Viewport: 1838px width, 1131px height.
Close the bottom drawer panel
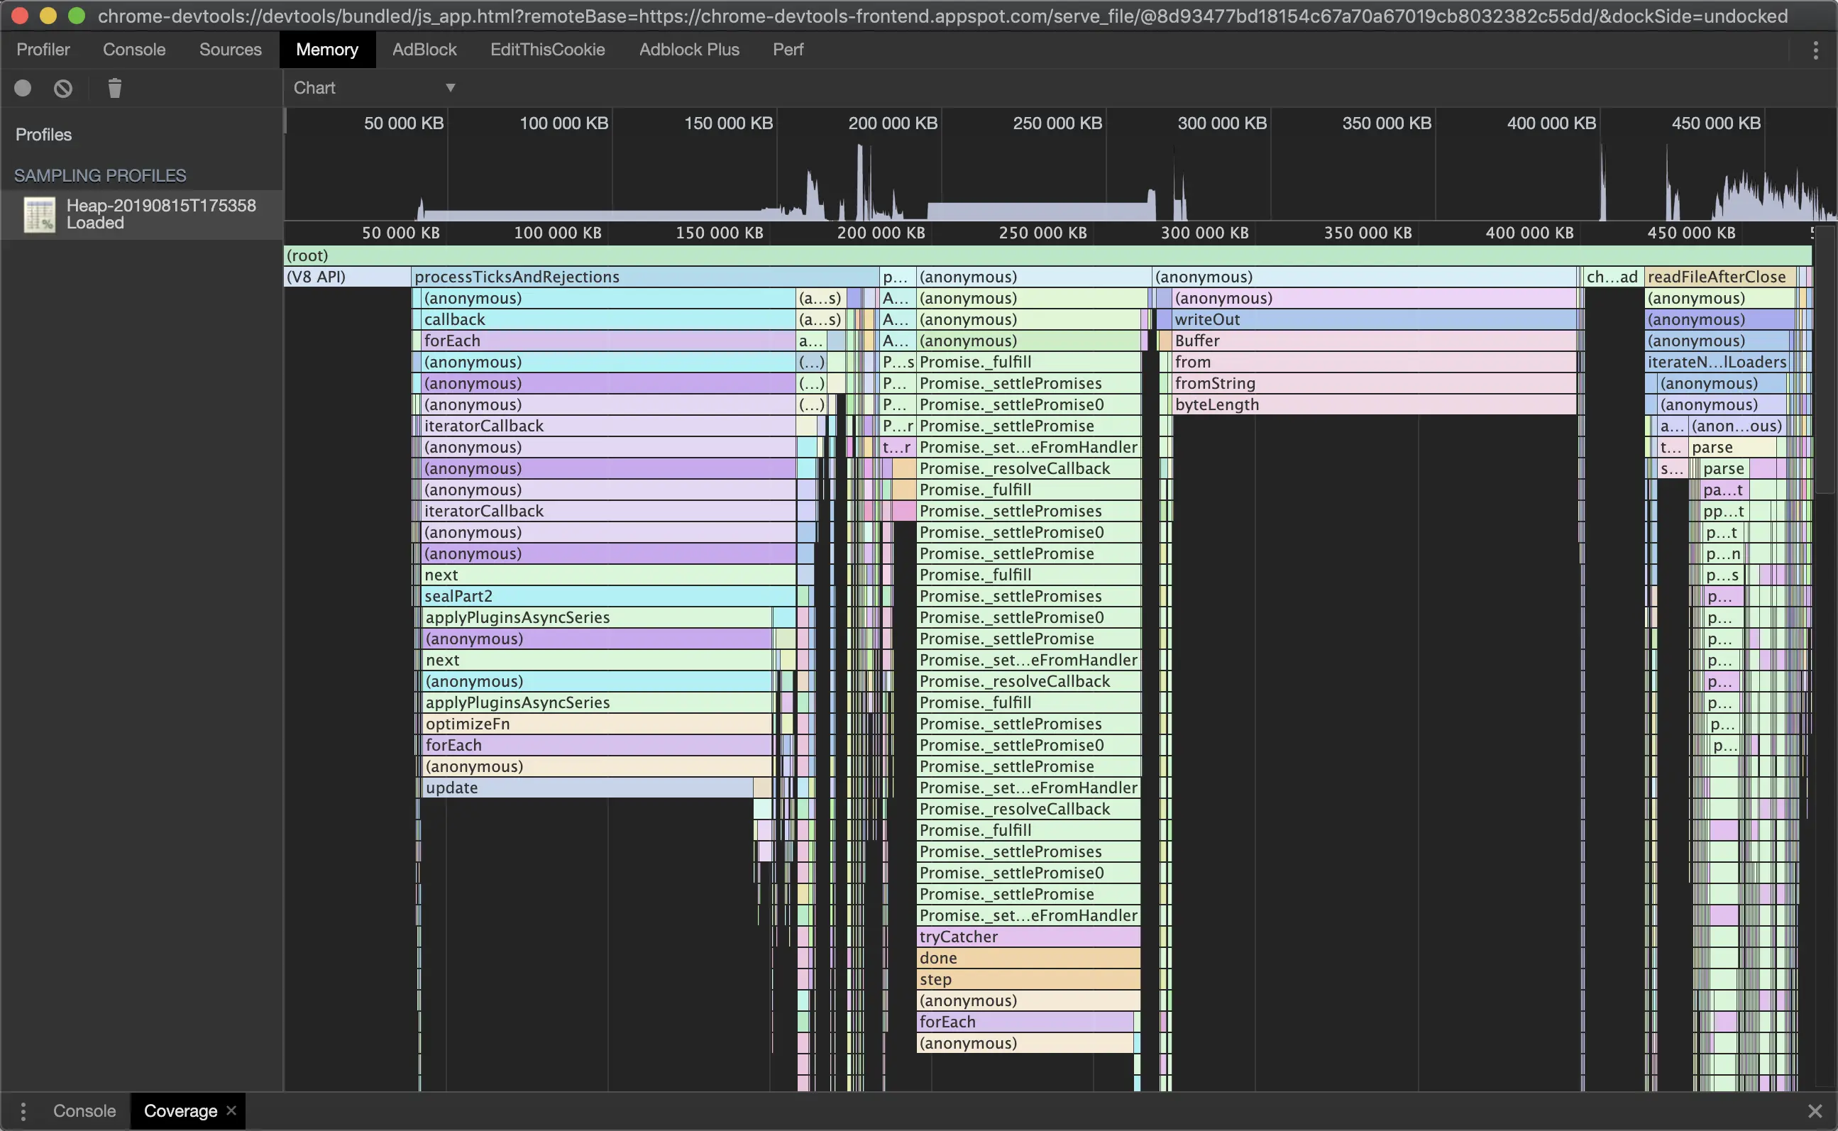click(1815, 1111)
